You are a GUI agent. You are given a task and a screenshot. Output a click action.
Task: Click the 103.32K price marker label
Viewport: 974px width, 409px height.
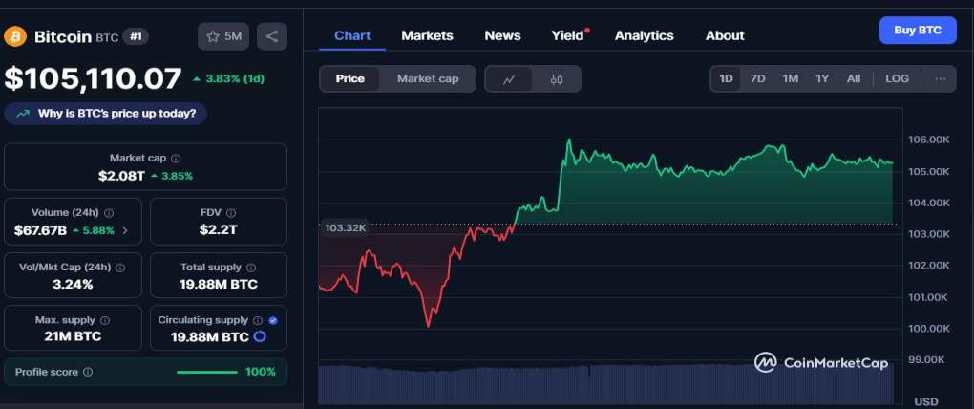click(346, 228)
